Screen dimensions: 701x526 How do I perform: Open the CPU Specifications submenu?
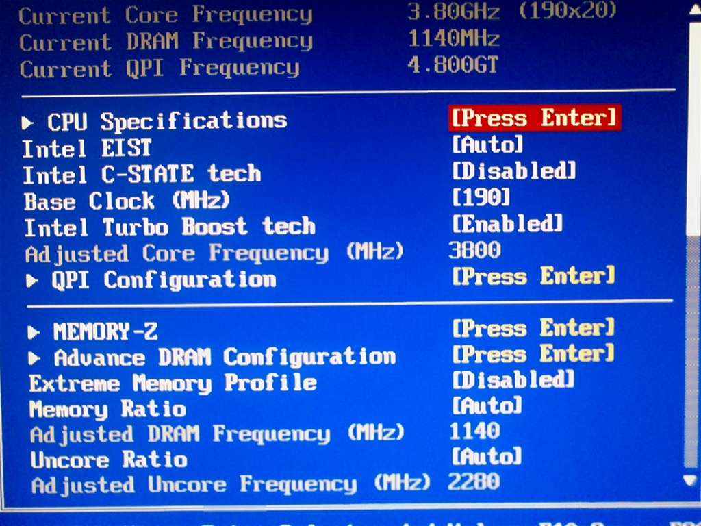pos(167,122)
